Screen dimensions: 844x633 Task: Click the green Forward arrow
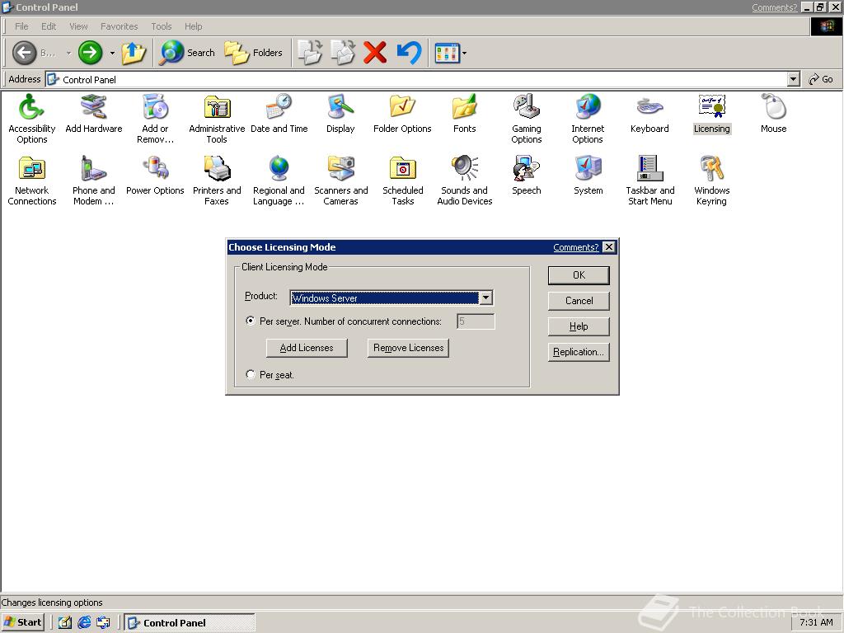tap(91, 53)
